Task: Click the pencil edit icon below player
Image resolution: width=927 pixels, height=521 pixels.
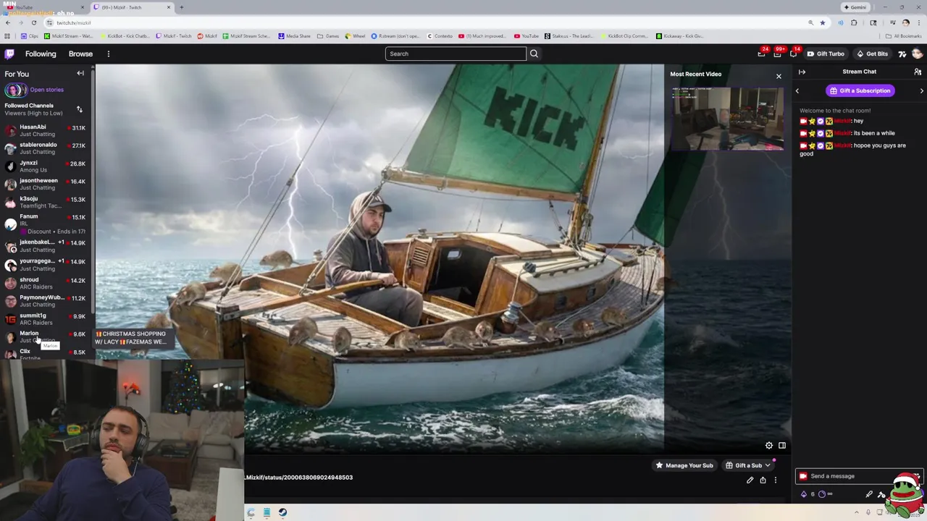Action: pos(750,480)
